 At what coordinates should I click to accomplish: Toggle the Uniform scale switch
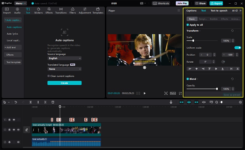click(x=238, y=48)
